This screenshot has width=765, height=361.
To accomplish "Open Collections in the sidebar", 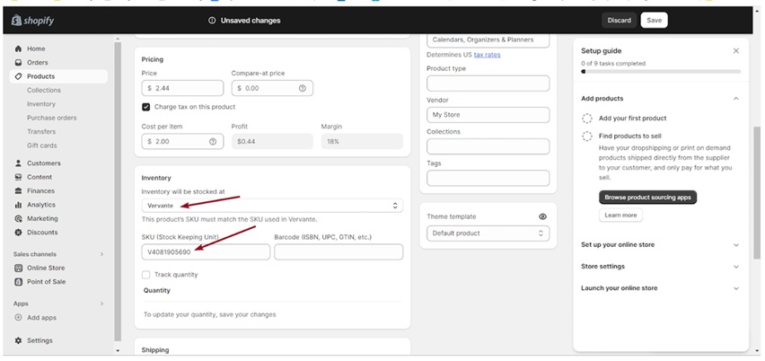I will pos(44,90).
